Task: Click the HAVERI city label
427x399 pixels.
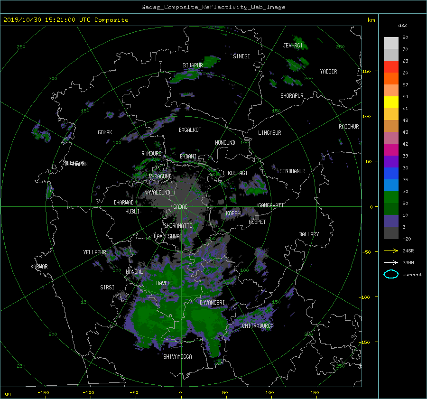Action: coord(165,283)
